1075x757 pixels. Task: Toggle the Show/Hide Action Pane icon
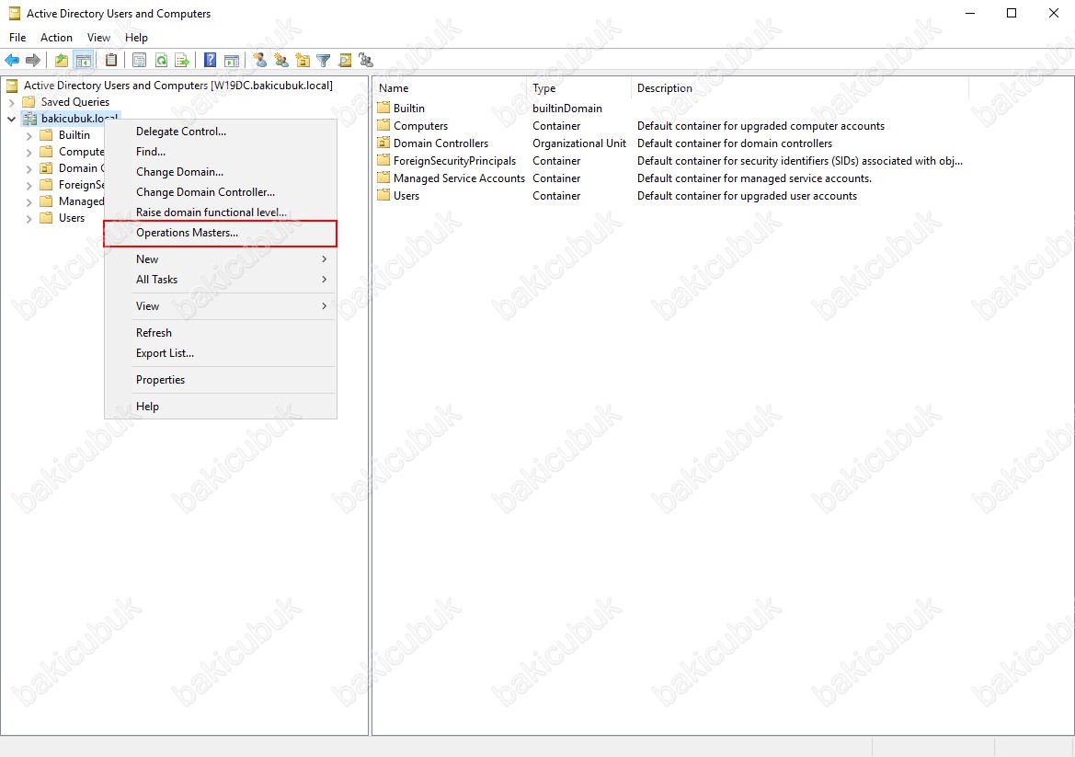[x=232, y=61]
